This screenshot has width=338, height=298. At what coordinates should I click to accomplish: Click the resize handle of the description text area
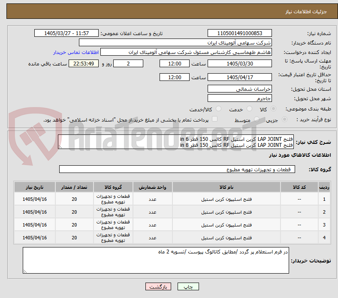[x=60, y=147]
